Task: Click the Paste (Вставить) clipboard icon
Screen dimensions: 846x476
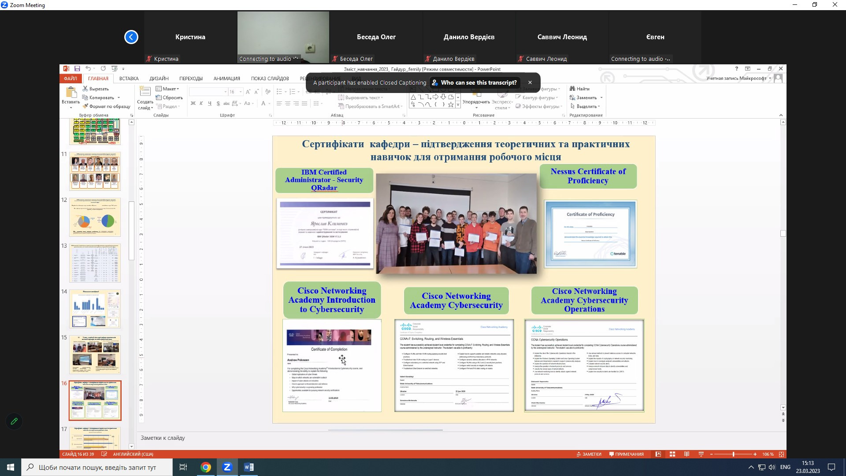Action: tap(71, 92)
